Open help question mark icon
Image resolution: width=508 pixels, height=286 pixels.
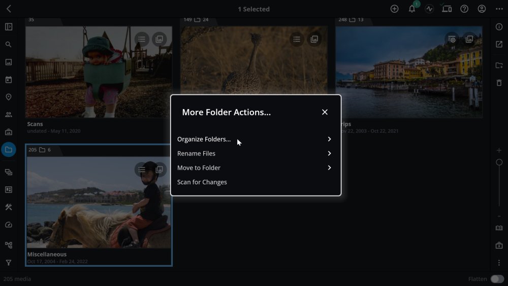464,9
